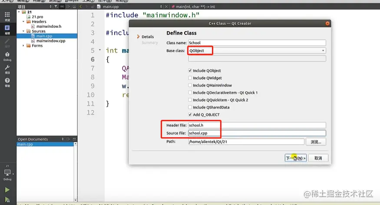The image size is (380, 205).
Task: Open the Projects view selector dropdown
Action: point(50,7)
